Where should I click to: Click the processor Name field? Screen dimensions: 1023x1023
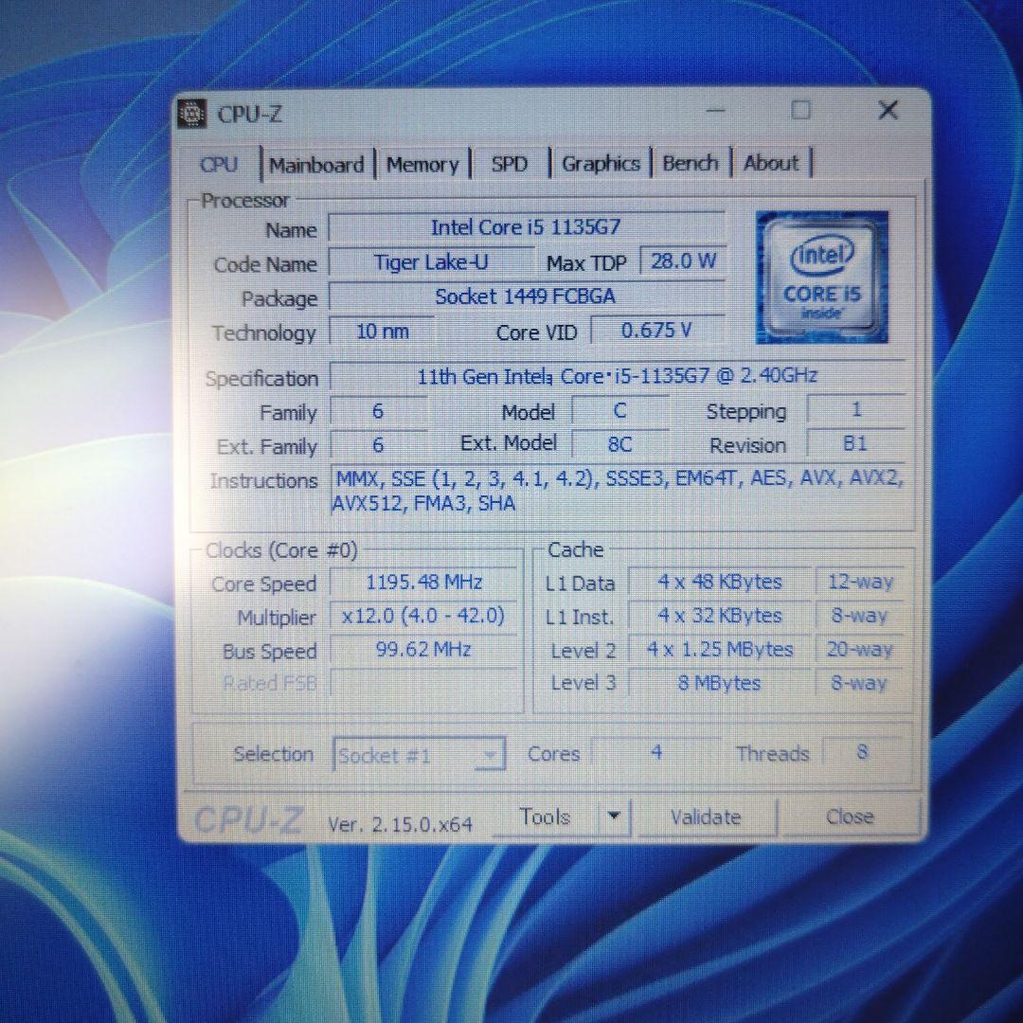(527, 227)
